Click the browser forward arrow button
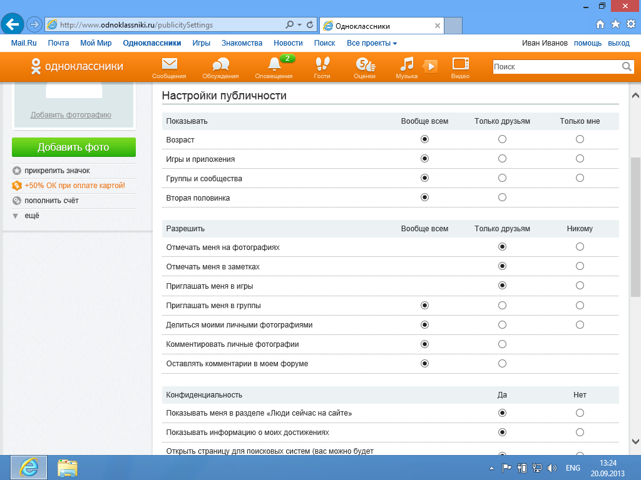Image resolution: width=641 pixels, height=480 pixels. tap(34, 24)
